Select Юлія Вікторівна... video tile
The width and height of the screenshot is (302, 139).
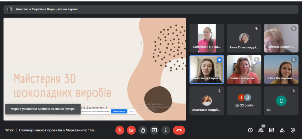281,69
